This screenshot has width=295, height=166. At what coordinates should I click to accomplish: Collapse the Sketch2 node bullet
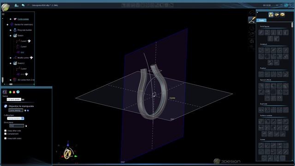[x=11, y=63]
